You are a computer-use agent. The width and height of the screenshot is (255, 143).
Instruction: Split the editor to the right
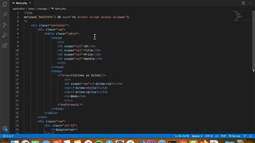[243, 3]
